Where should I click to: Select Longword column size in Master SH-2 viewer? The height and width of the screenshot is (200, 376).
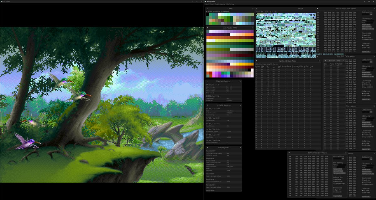point(368,39)
